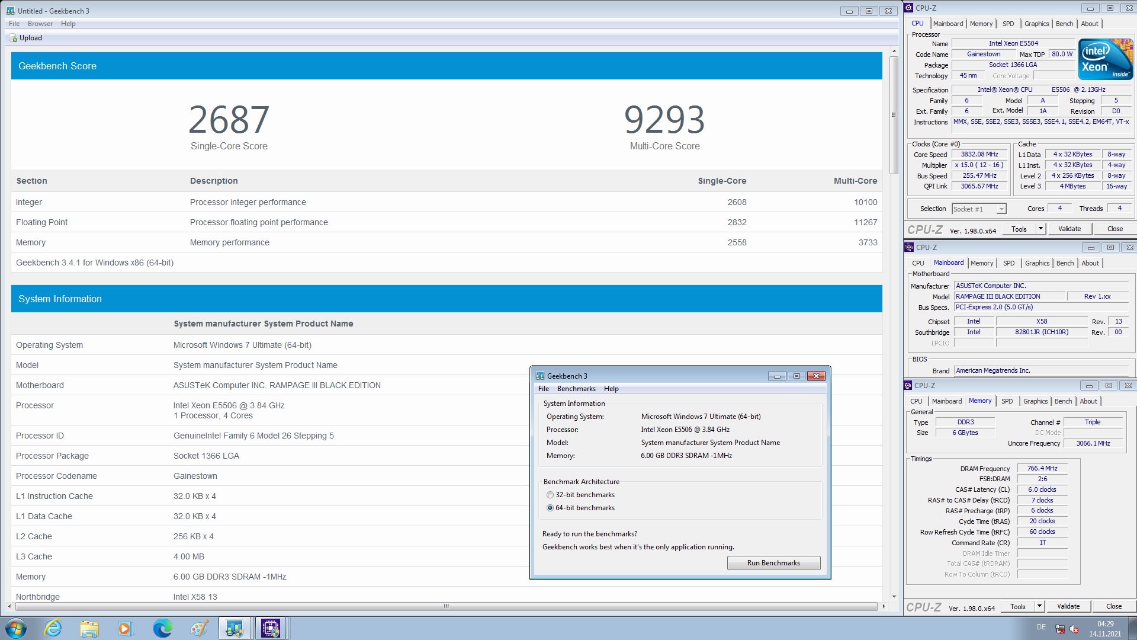
Task: Click title icon of CPU-Z window showing Mainboard
Action: (x=909, y=247)
